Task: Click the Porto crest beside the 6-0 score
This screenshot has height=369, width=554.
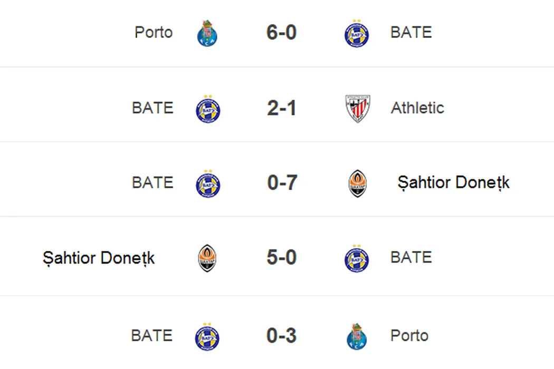Action: pos(207,33)
